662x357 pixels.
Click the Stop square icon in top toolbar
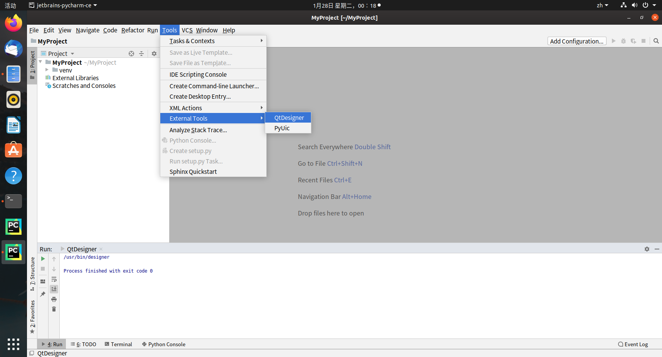coord(644,41)
